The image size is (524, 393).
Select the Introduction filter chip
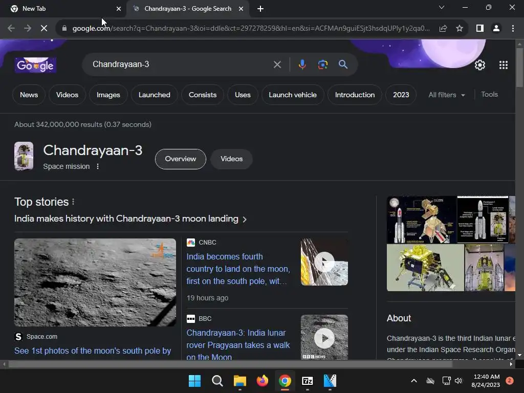click(355, 95)
